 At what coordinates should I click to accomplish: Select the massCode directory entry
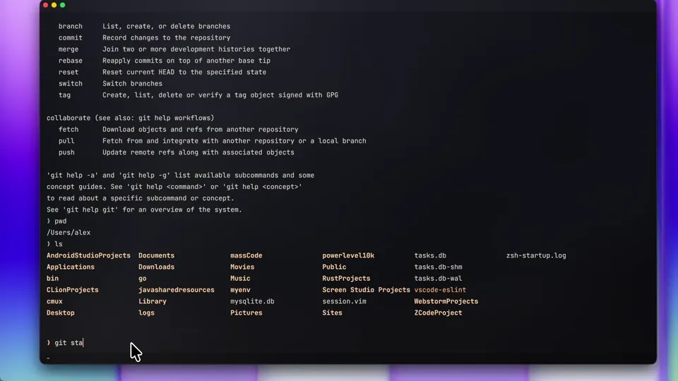pyautogui.click(x=246, y=255)
